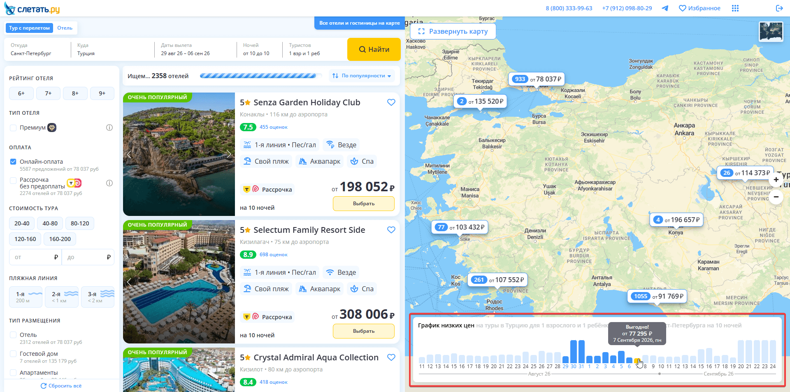Uncheck the Онлайн-оплата checkbox

(x=13, y=162)
